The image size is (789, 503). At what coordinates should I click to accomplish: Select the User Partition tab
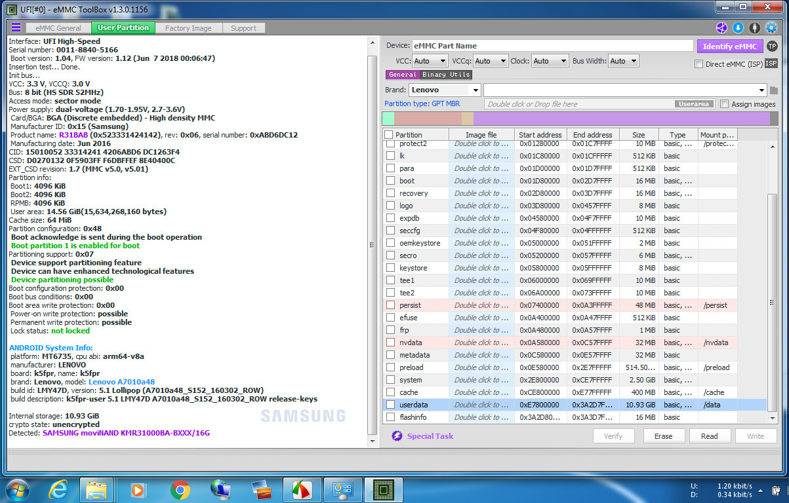pyautogui.click(x=123, y=28)
